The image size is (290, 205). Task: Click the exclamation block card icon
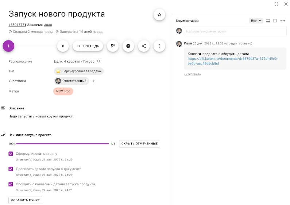[128, 46]
